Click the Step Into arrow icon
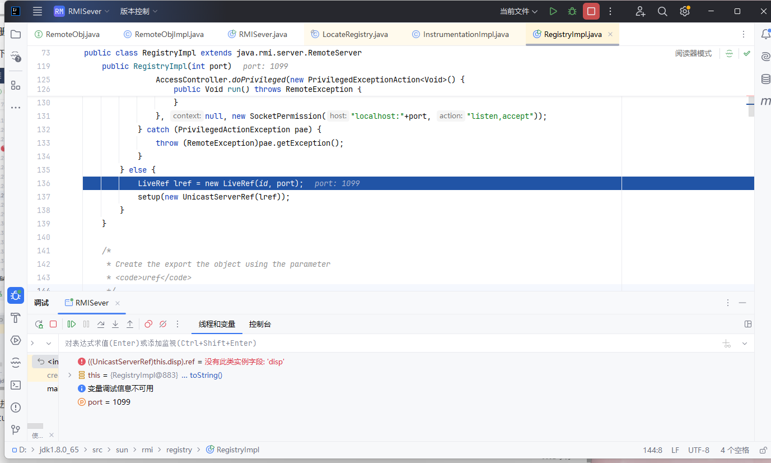This screenshot has height=463, width=771. (x=115, y=324)
